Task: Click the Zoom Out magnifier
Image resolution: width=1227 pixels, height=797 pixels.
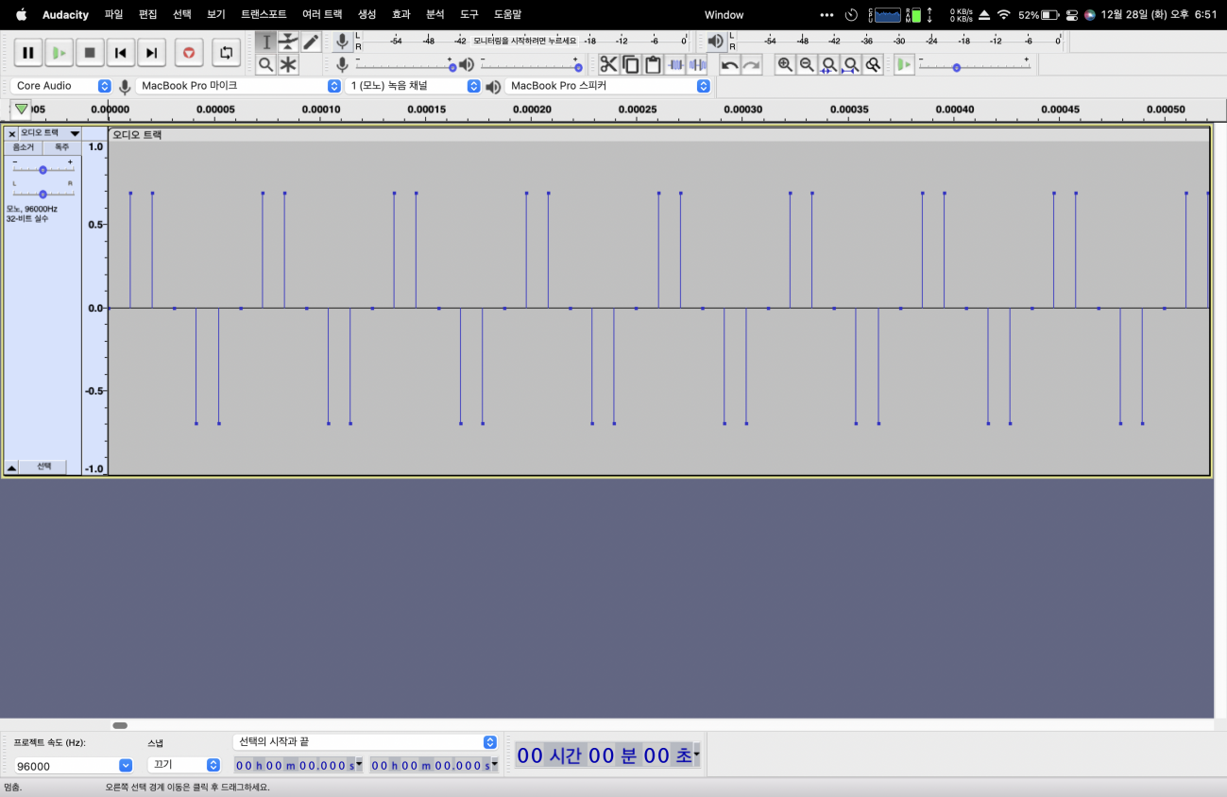Action: point(807,64)
